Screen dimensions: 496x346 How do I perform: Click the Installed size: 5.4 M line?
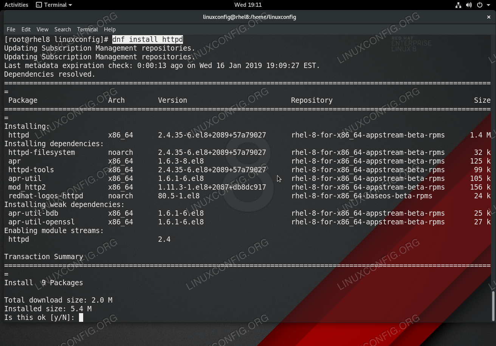(x=48, y=309)
